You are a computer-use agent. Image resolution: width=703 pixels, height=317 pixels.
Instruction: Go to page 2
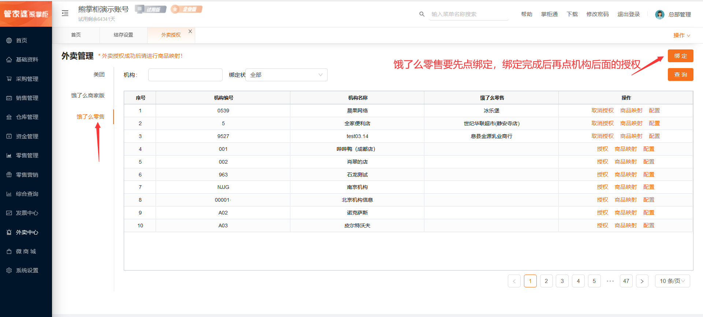[x=546, y=281]
